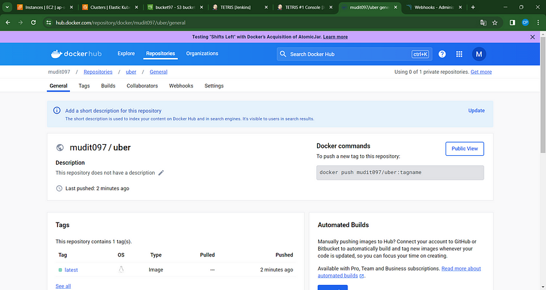Viewport: 546px width, 290px height.
Task: Select the Tags repository tab
Action: coord(84,85)
